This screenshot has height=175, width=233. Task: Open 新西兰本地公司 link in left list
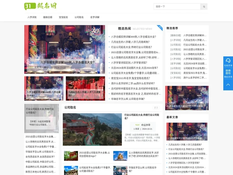click(40, 172)
